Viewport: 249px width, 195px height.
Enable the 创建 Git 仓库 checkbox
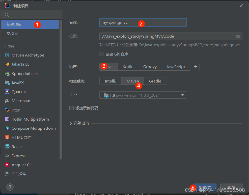click(102, 54)
